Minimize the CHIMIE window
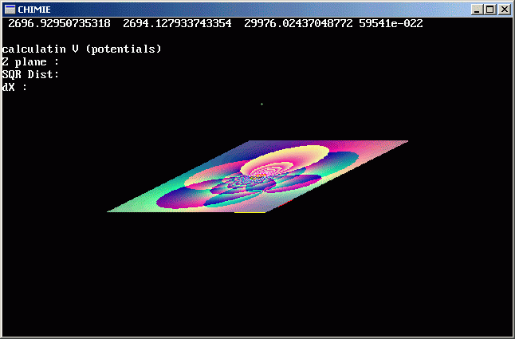The image size is (515, 339). coord(478,10)
